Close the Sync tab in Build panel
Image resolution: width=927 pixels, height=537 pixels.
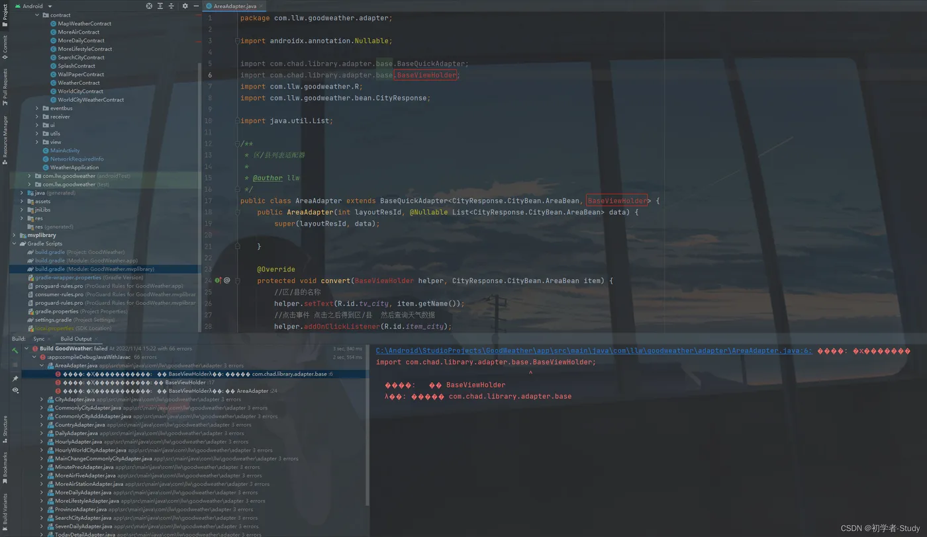[x=50, y=339]
